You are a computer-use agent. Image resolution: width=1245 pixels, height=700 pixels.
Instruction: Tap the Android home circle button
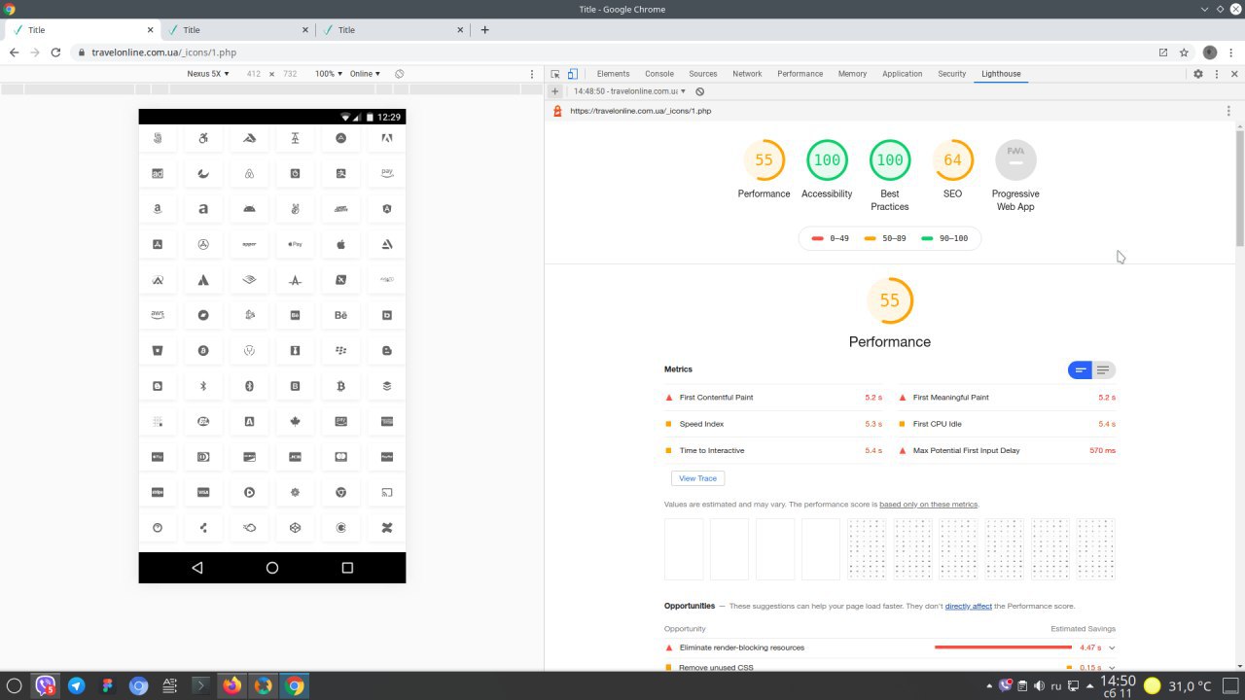[x=272, y=568]
